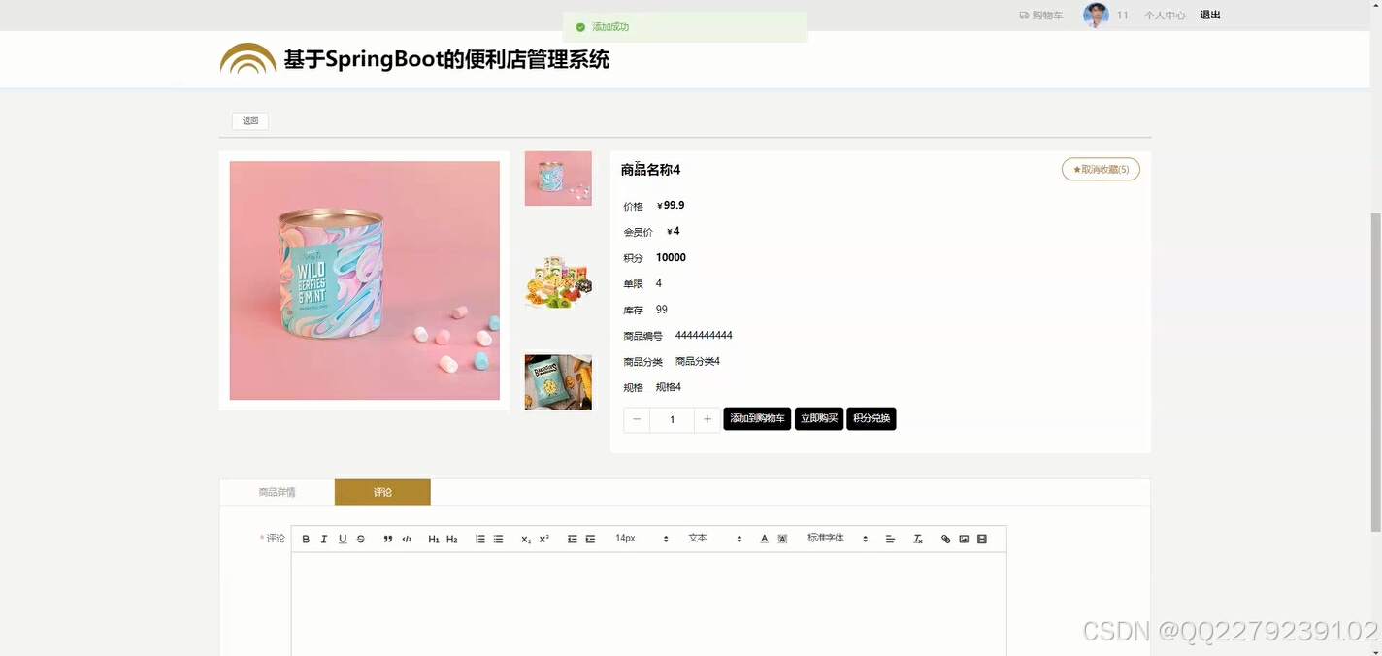The image size is (1382, 656).
Task: Switch to the 商品详情 tab
Action: [x=277, y=491]
